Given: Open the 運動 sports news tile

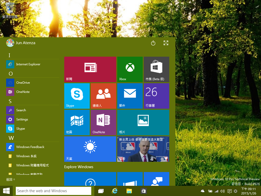Looking at the screenshot, I should (143, 149).
